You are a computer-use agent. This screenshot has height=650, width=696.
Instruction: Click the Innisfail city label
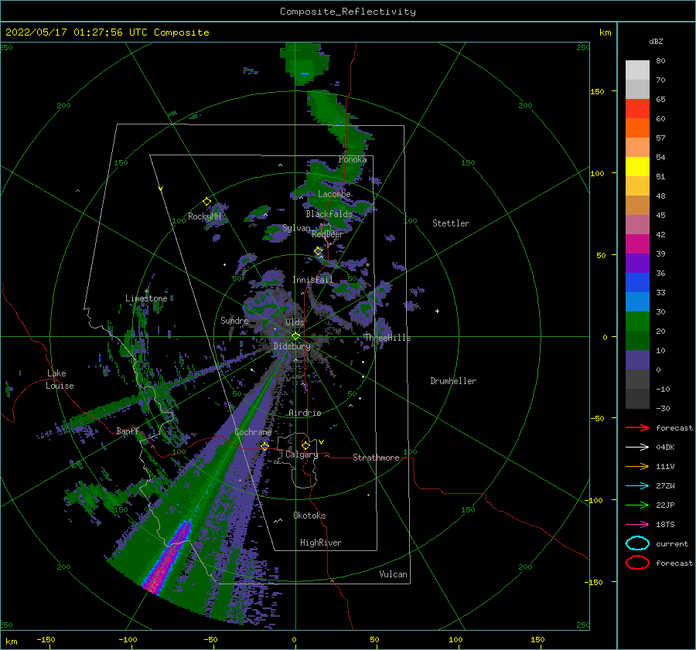312,280
